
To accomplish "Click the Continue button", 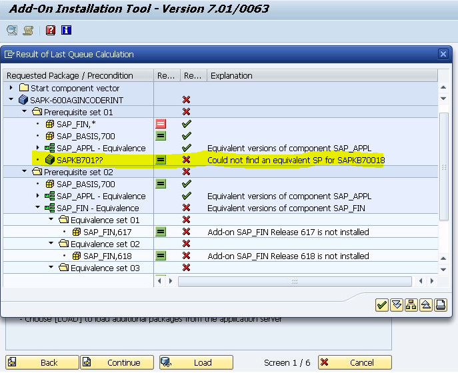I will tap(117, 362).
